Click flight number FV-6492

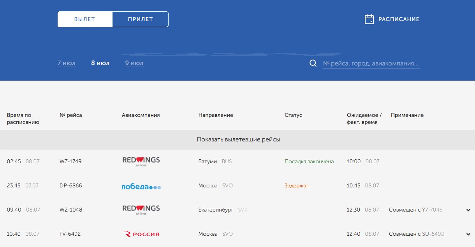tap(70, 234)
